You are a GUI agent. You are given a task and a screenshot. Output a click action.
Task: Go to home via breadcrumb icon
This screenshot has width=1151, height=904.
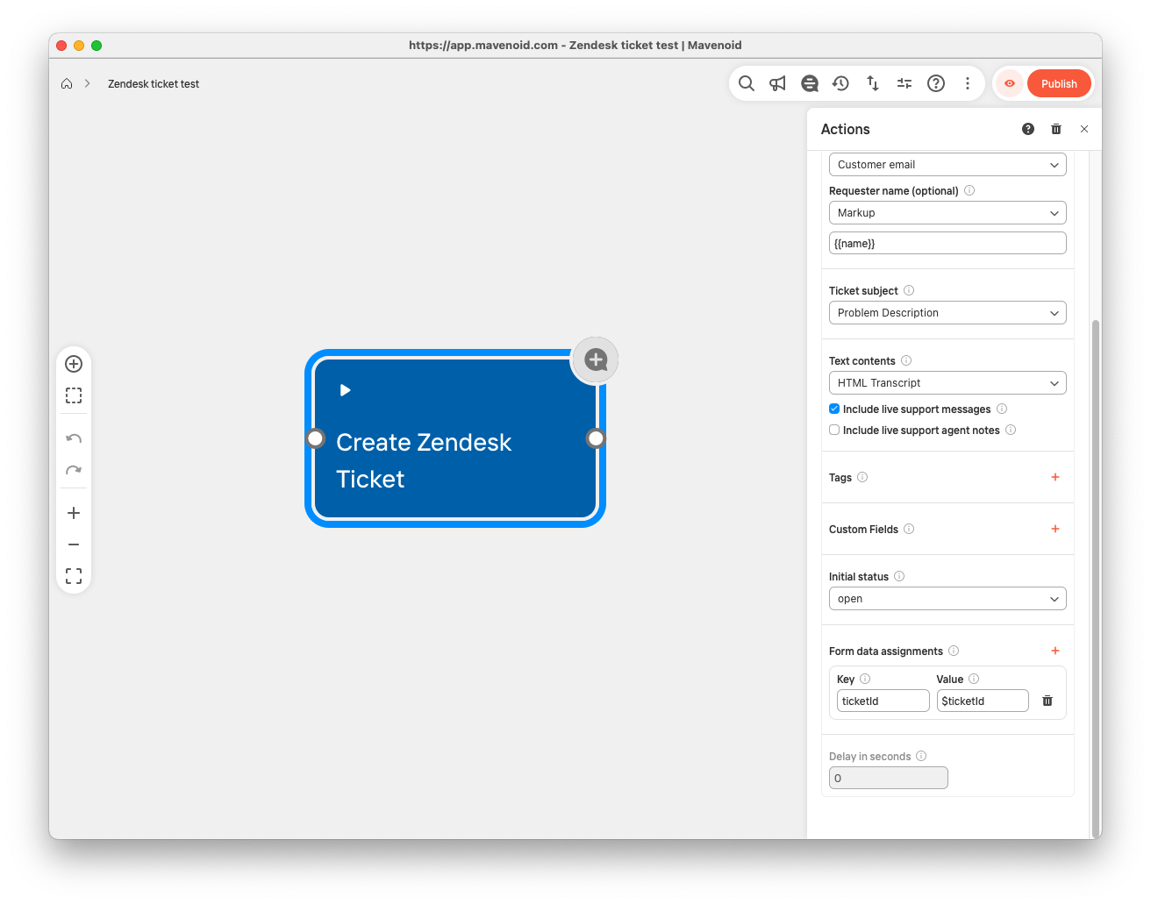(67, 84)
